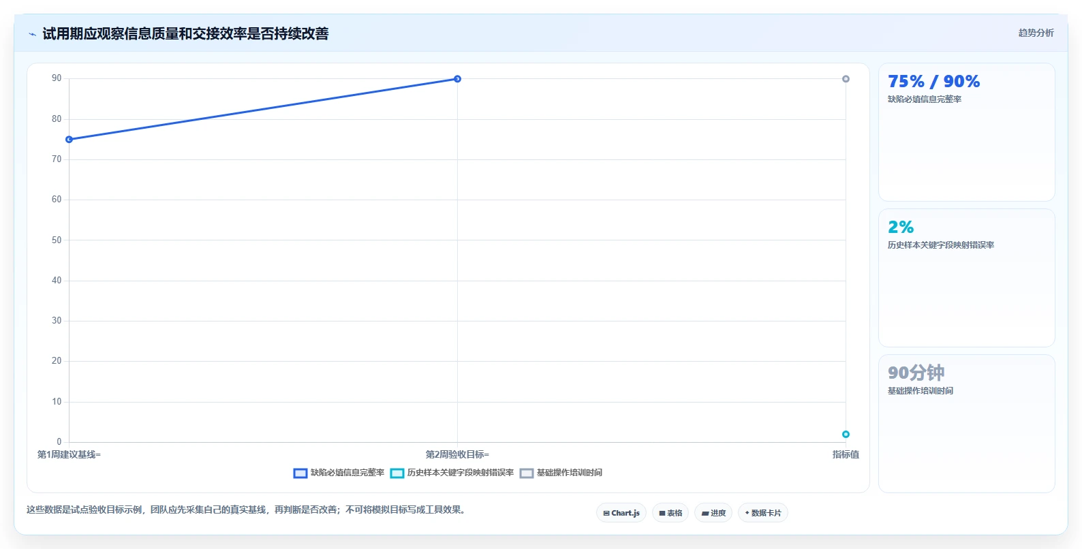
Task: Select the 进度 tag
Action: click(x=713, y=513)
